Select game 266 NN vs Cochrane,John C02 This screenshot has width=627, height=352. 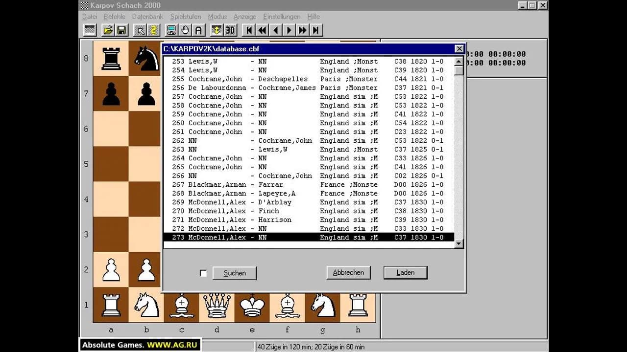309,176
